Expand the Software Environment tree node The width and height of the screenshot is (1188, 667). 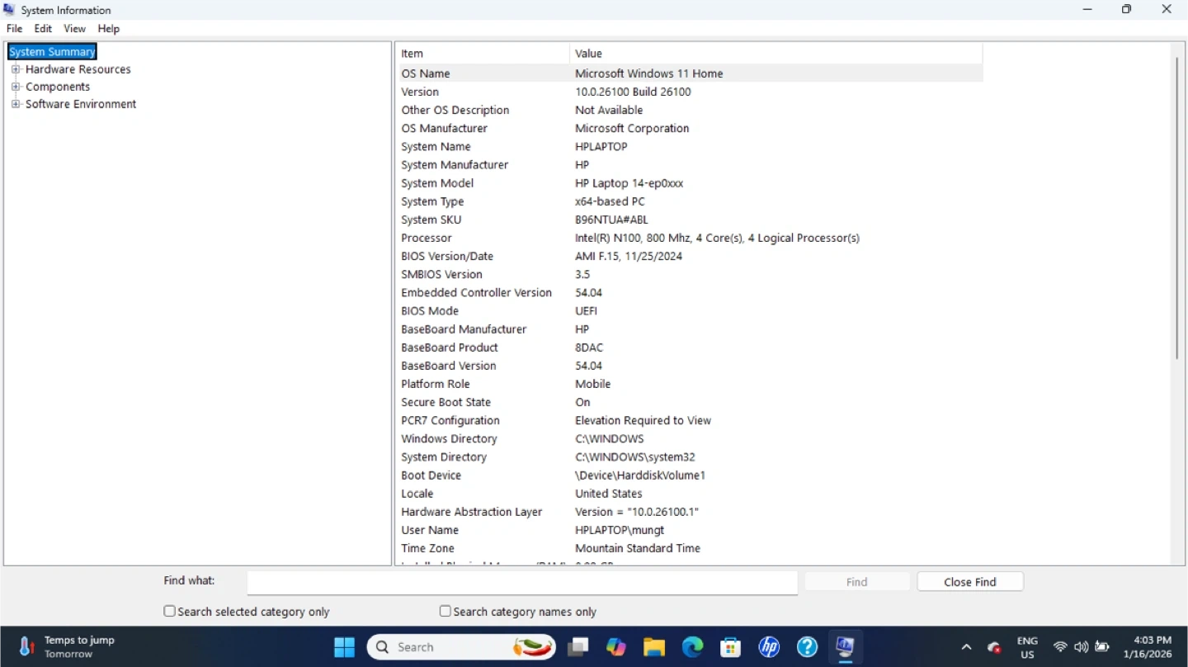coord(16,104)
